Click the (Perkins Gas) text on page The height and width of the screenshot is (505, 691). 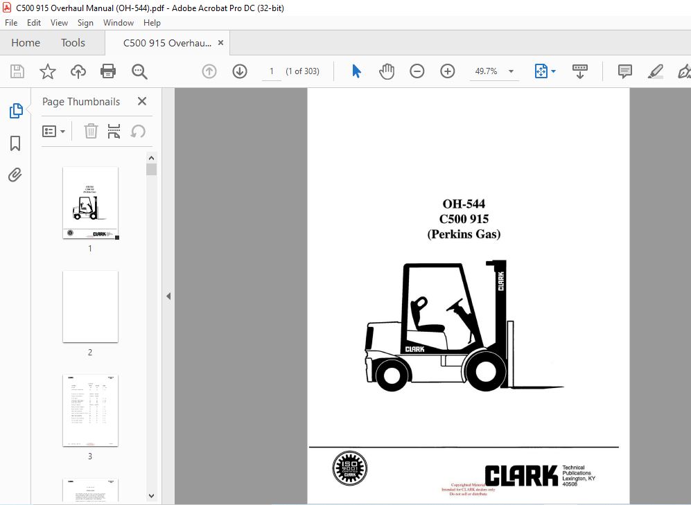[x=464, y=233]
